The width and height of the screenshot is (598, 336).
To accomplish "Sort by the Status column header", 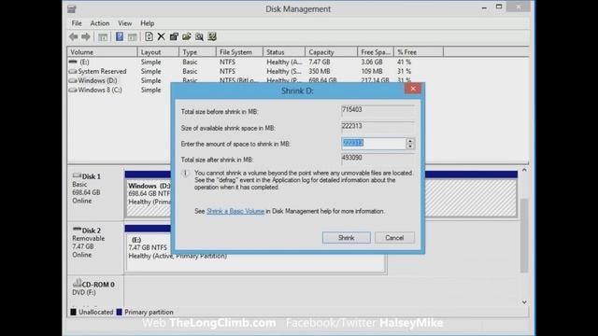I will 284,52.
